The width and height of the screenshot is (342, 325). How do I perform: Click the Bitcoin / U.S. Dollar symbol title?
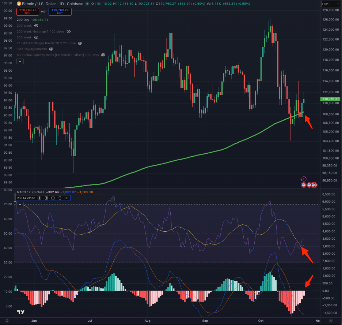point(53,4)
